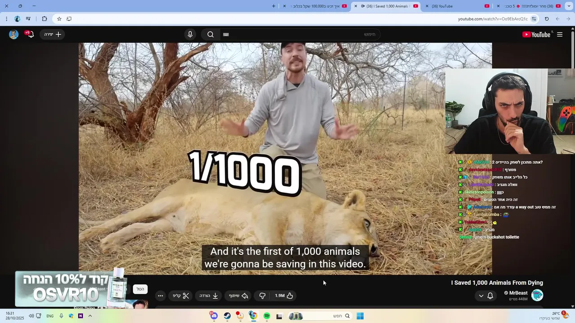Screen dimensions: 575x323
Task: Open the Create (יצירה) button
Action: [x=53, y=35]
